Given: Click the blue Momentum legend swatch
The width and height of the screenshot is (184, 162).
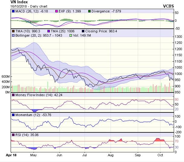Looking at the screenshot, I should (13, 115).
